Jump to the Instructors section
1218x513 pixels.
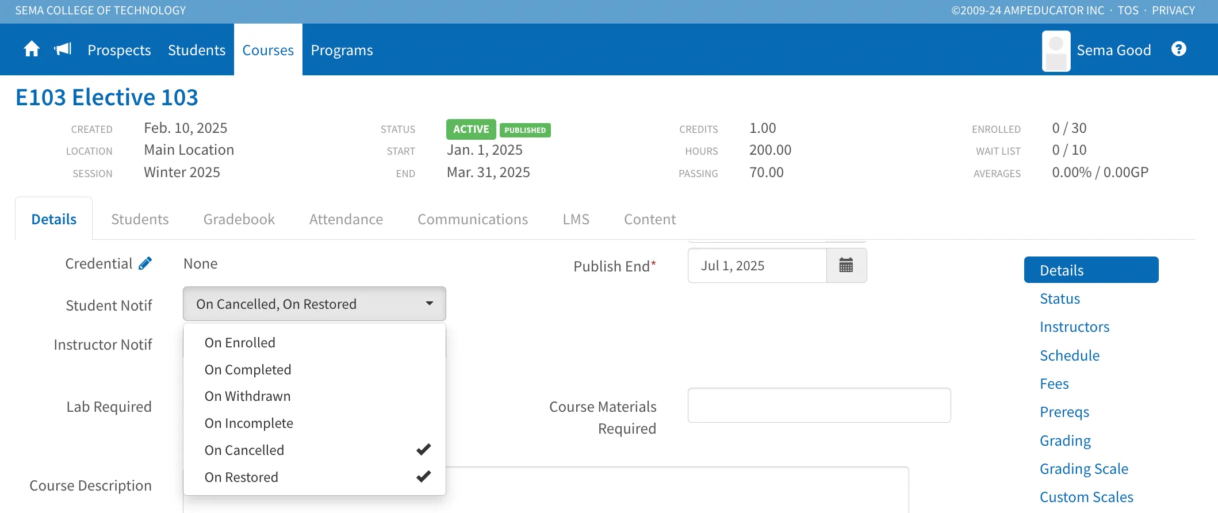1074,327
